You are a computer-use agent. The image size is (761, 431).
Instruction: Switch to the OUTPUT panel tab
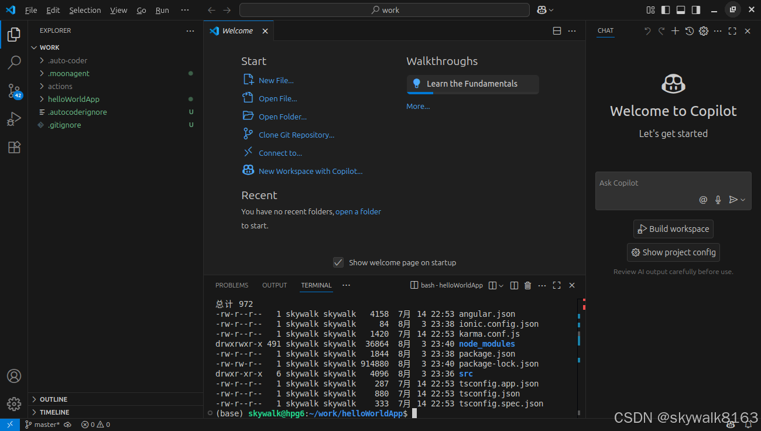coord(275,285)
